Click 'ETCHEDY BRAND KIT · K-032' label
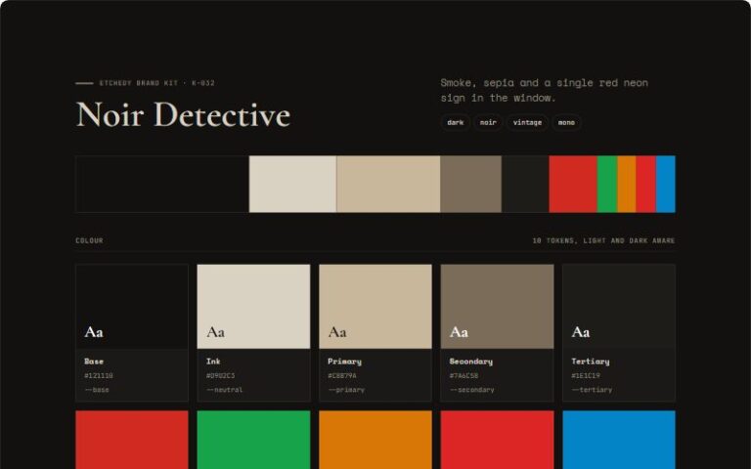Screen dimensions: 751x469 coord(157,83)
